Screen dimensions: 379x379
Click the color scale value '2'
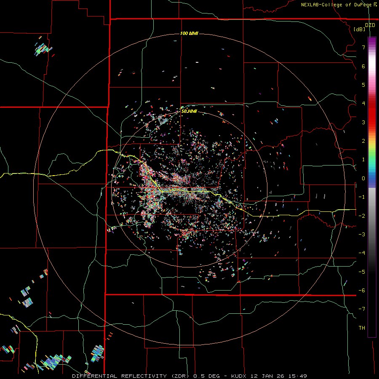(x=363, y=141)
